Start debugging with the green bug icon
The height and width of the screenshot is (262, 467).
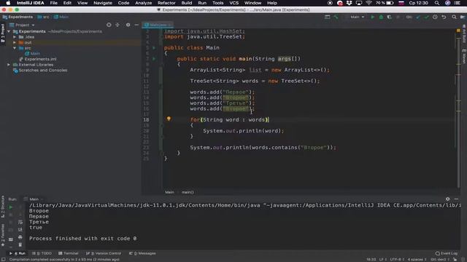pyautogui.click(x=381, y=17)
